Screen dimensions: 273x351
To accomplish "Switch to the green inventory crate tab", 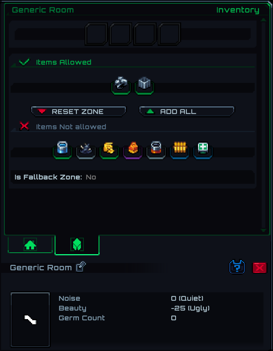I will tap(77, 244).
